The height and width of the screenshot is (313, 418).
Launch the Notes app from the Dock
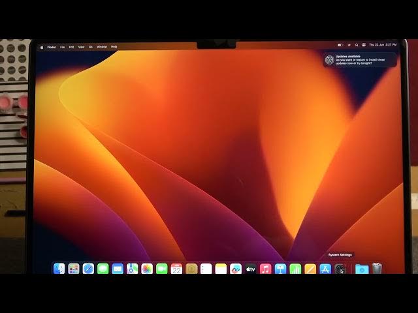pyautogui.click(x=221, y=269)
